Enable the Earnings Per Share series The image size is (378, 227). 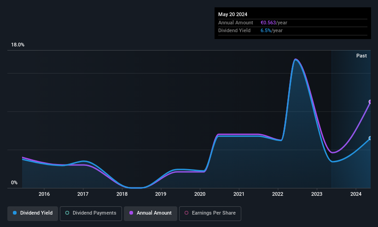tap(210, 213)
